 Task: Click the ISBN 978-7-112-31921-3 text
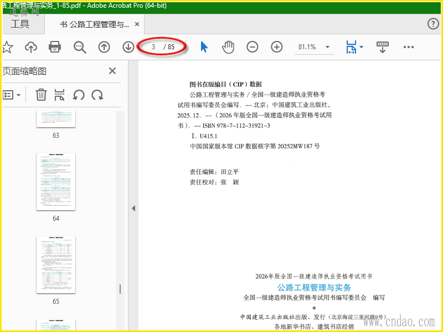coord(236,126)
